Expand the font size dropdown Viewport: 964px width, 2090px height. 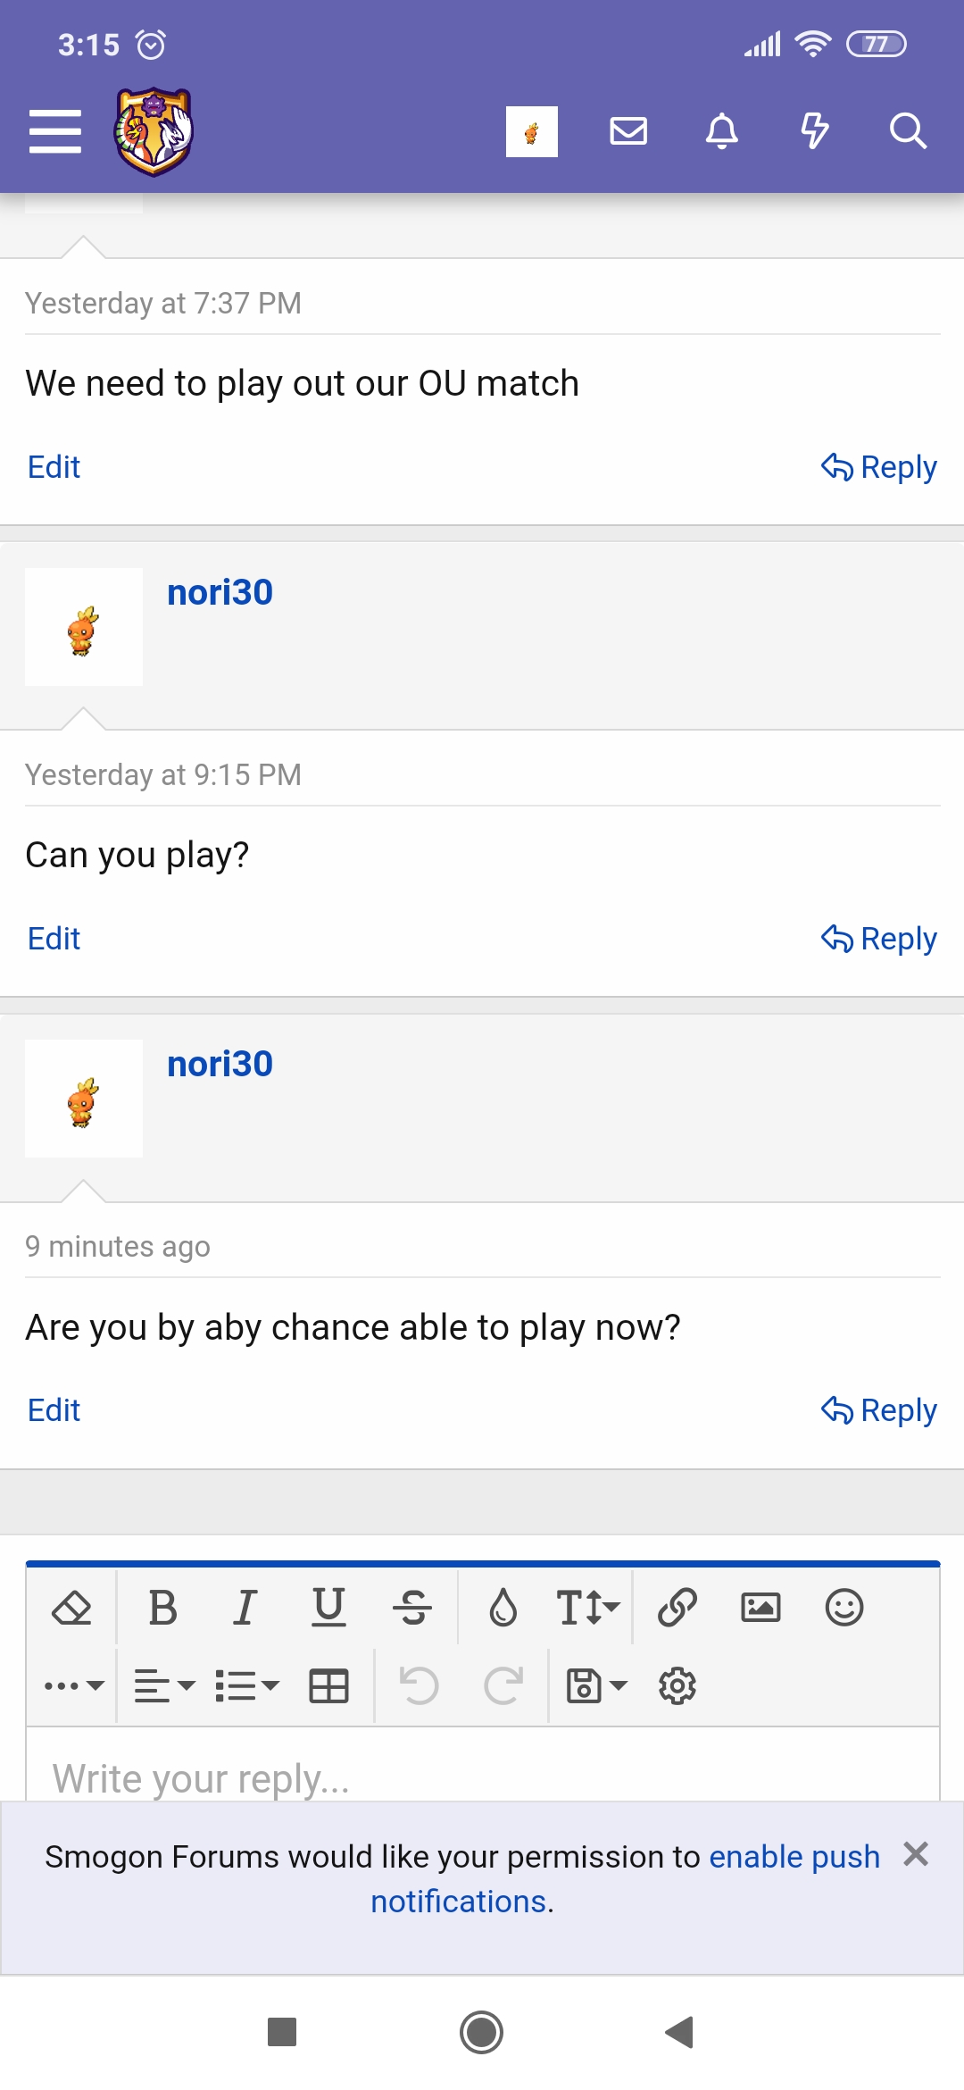(x=587, y=1609)
